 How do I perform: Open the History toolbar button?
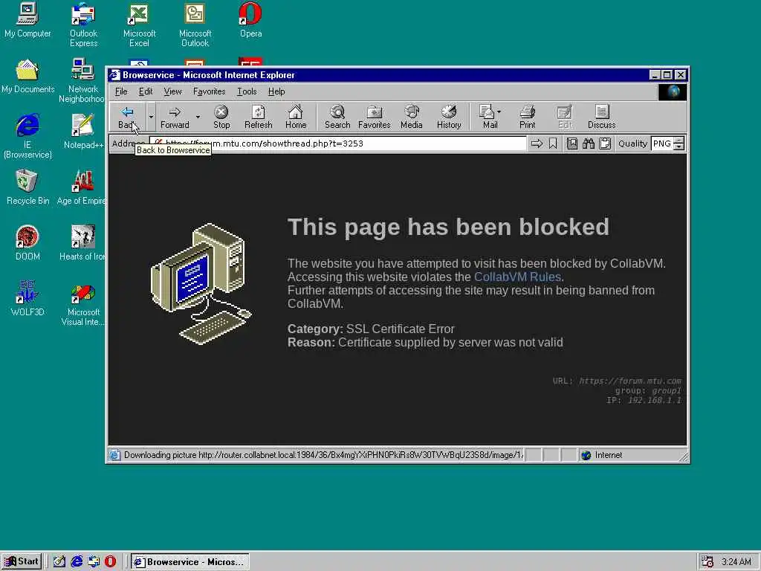pos(448,117)
